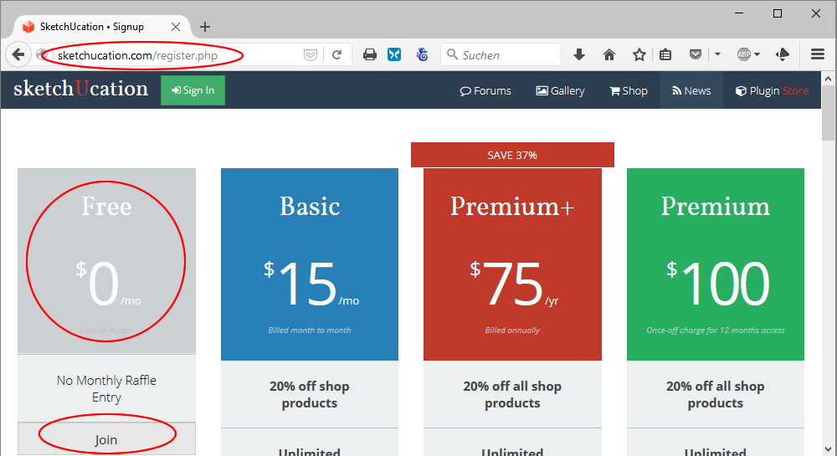Go to the browser home page icon

(609, 55)
